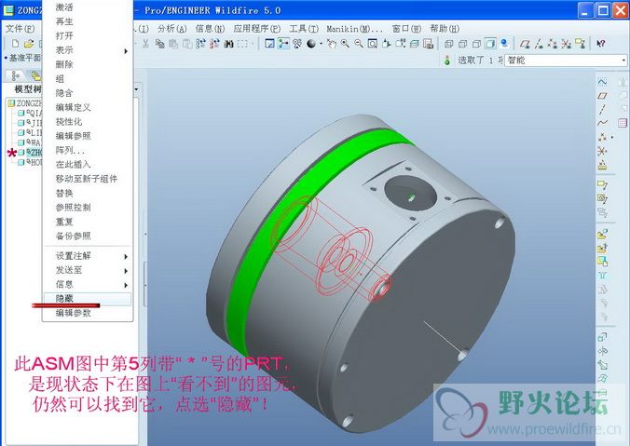Image resolution: width=630 pixels, height=446 pixels.
Task: Open the 文件(F) menu
Action: coord(21,29)
